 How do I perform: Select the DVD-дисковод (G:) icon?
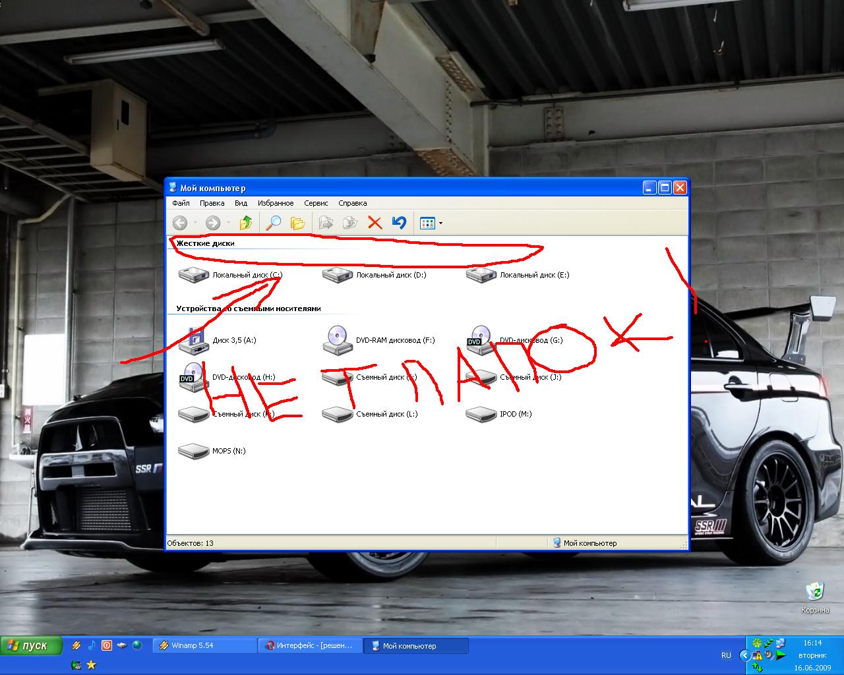pos(481,340)
